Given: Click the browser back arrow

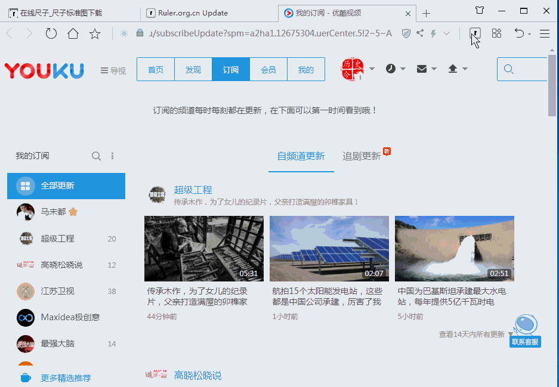Looking at the screenshot, I should [x=10, y=33].
